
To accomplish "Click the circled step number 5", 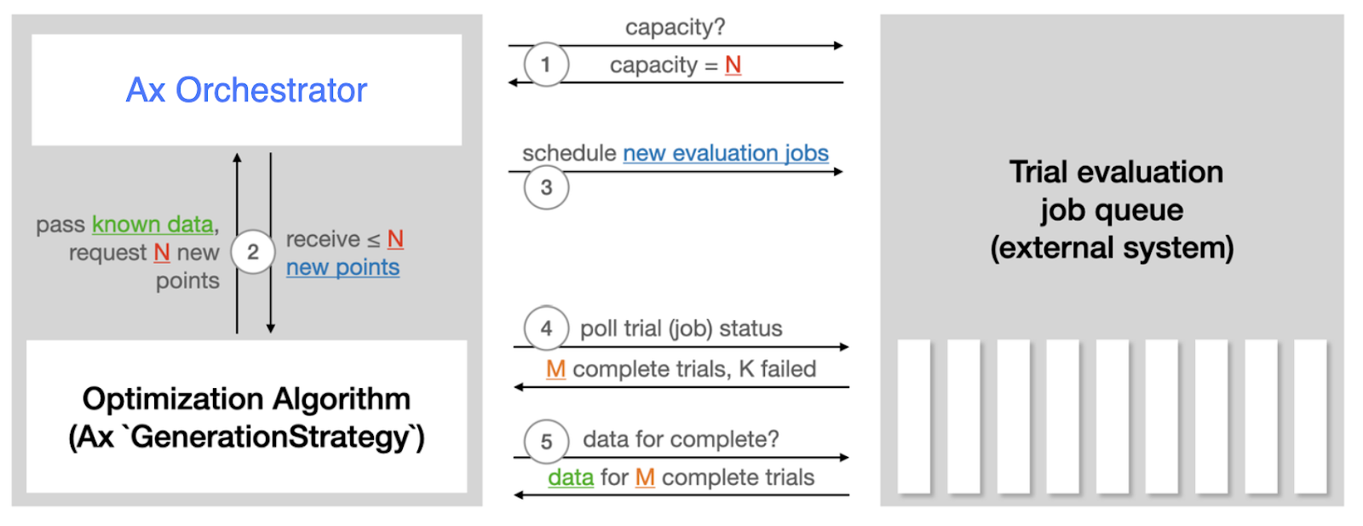I will [546, 442].
